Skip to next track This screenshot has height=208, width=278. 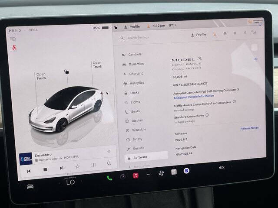pos(61,168)
